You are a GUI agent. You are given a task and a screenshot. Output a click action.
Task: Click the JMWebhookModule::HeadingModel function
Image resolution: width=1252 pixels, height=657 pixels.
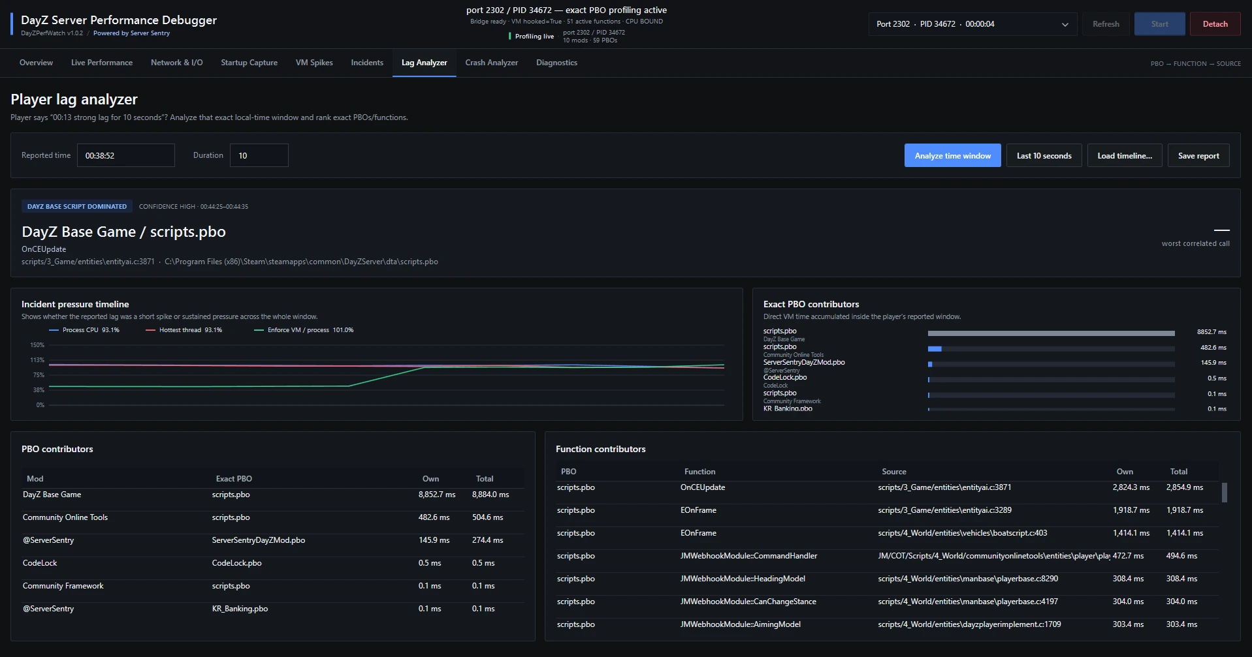click(743, 579)
